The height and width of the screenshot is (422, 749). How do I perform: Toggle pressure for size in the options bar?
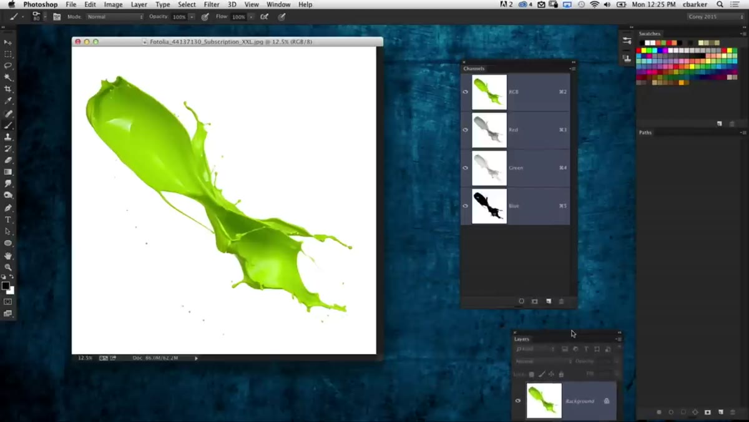pyautogui.click(x=281, y=17)
